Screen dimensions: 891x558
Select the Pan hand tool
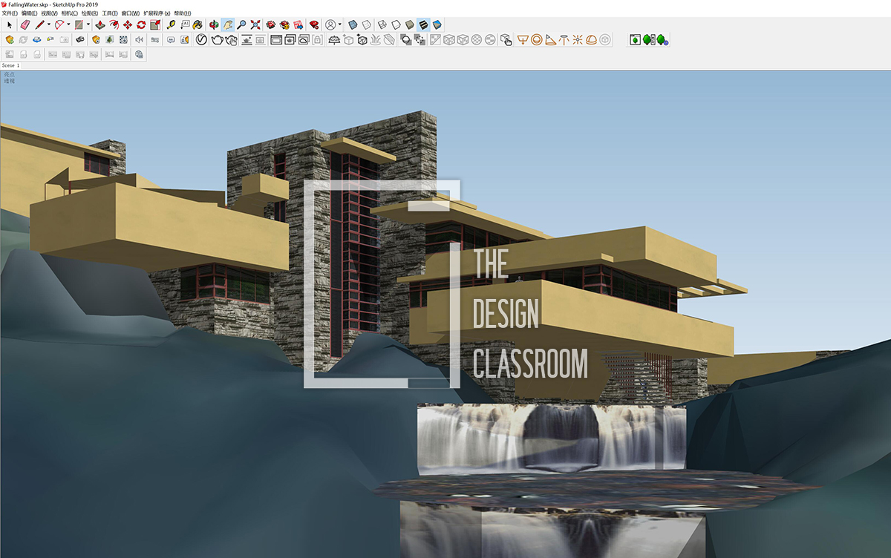coord(228,24)
